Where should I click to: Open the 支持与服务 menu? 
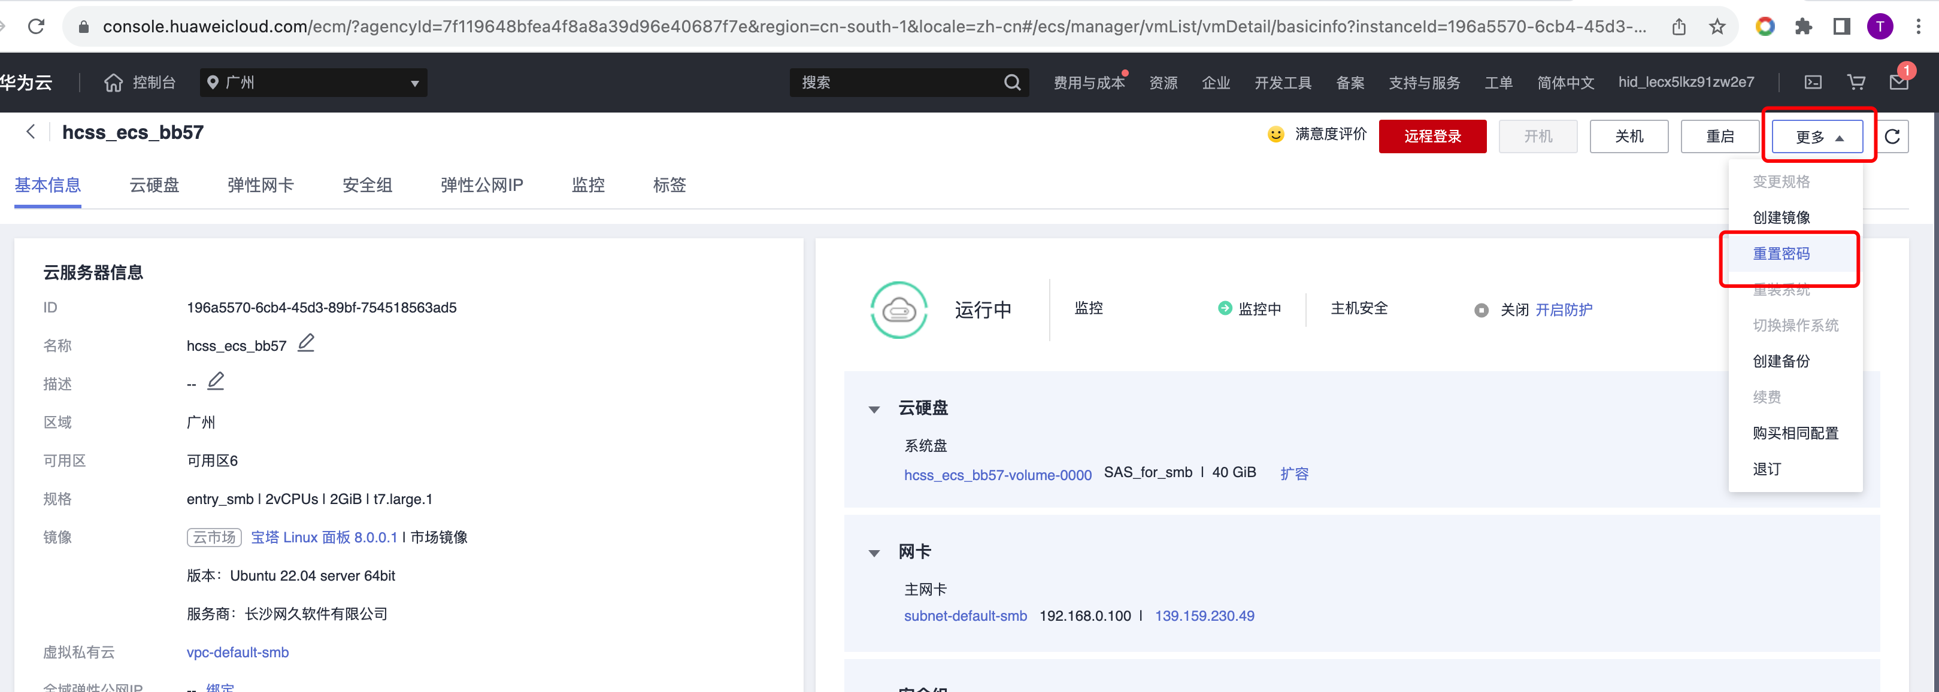coord(1424,82)
